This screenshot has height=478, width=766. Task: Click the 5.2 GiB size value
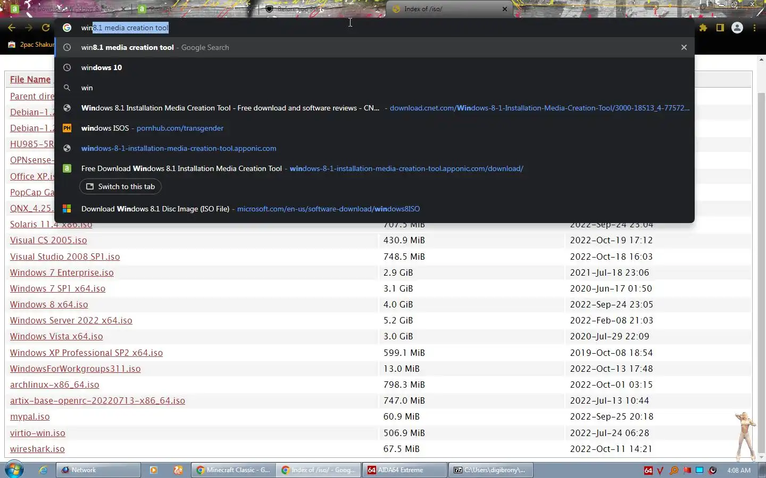[398, 320]
